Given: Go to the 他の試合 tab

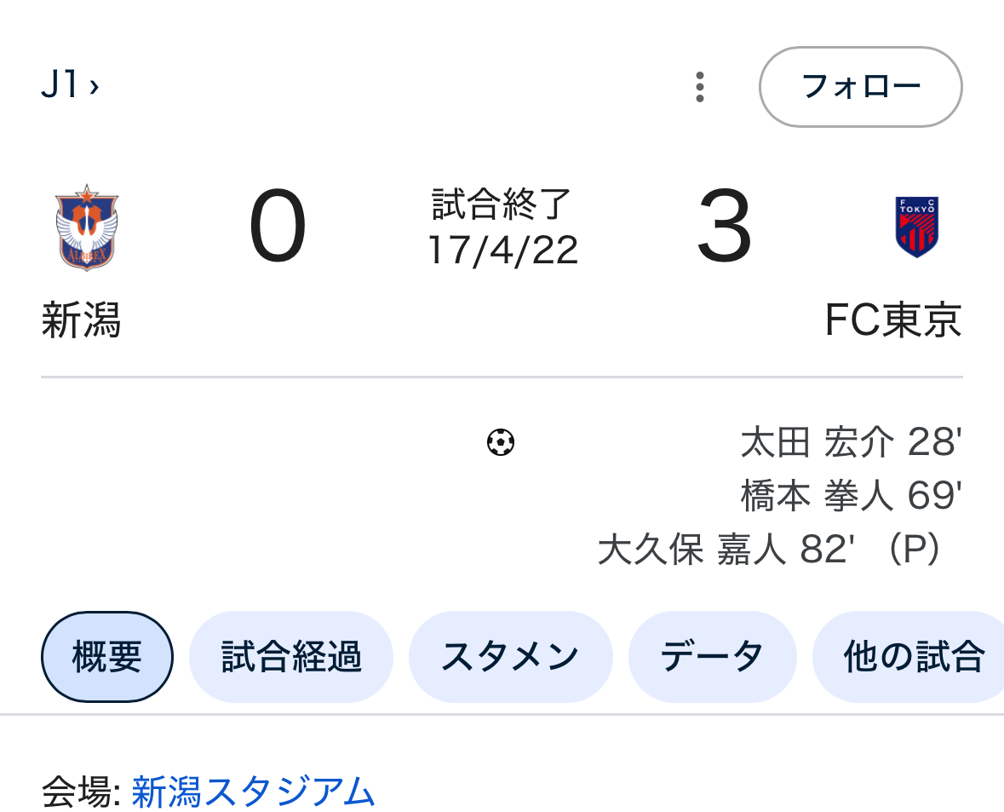Looking at the screenshot, I should [x=913, y=657].
